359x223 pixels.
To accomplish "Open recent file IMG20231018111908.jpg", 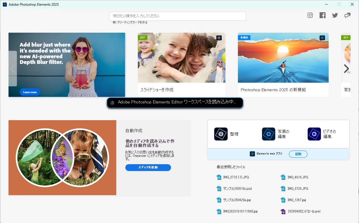I will 240,211.
